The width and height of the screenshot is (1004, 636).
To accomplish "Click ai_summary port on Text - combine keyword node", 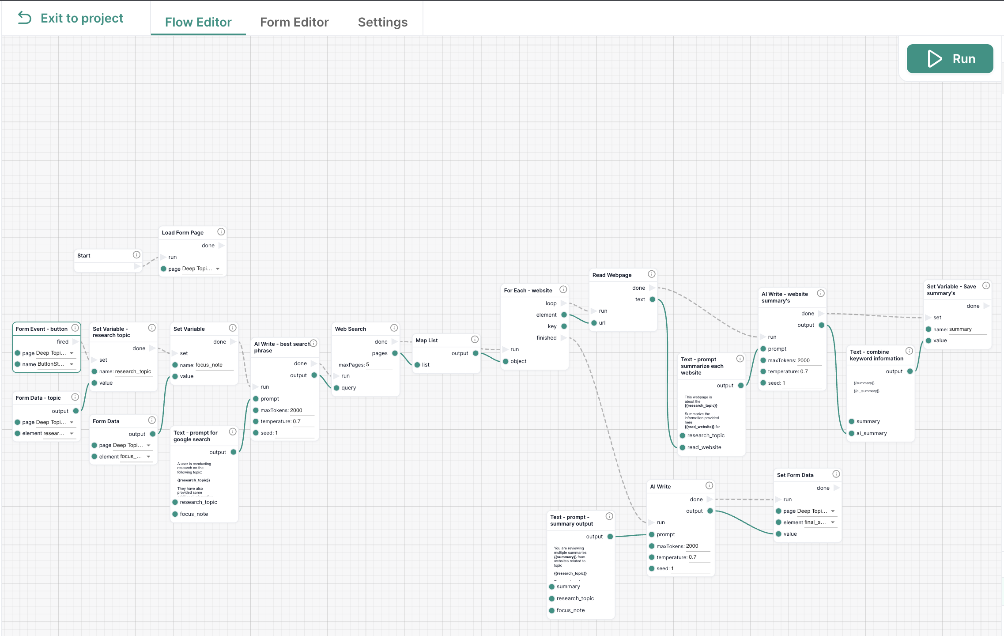I will (x=852, y=433).
